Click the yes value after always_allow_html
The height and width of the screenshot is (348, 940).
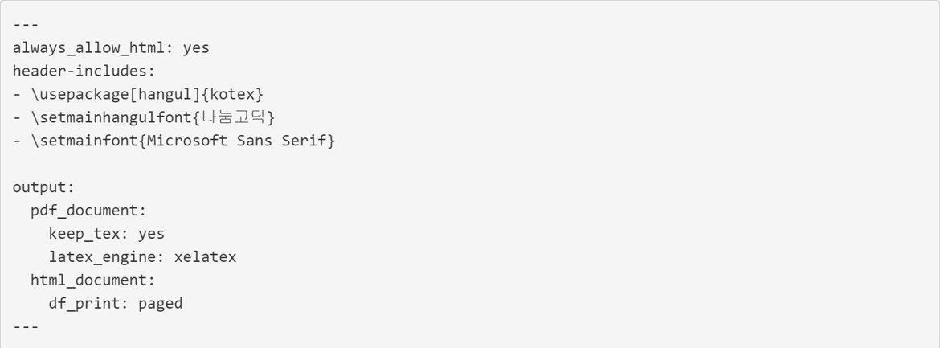click(x=196, y=47)
